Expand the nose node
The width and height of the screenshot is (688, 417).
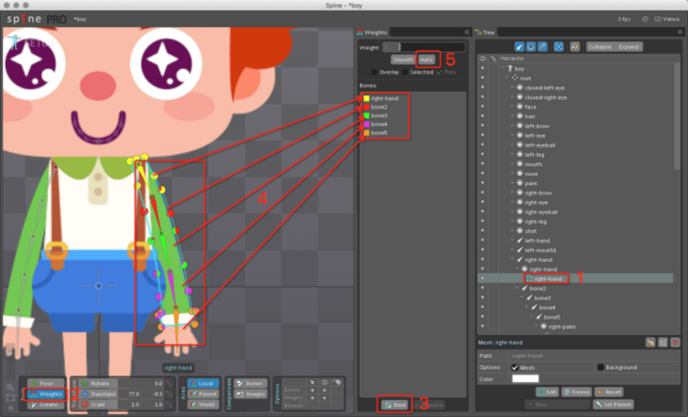point(512,174)
